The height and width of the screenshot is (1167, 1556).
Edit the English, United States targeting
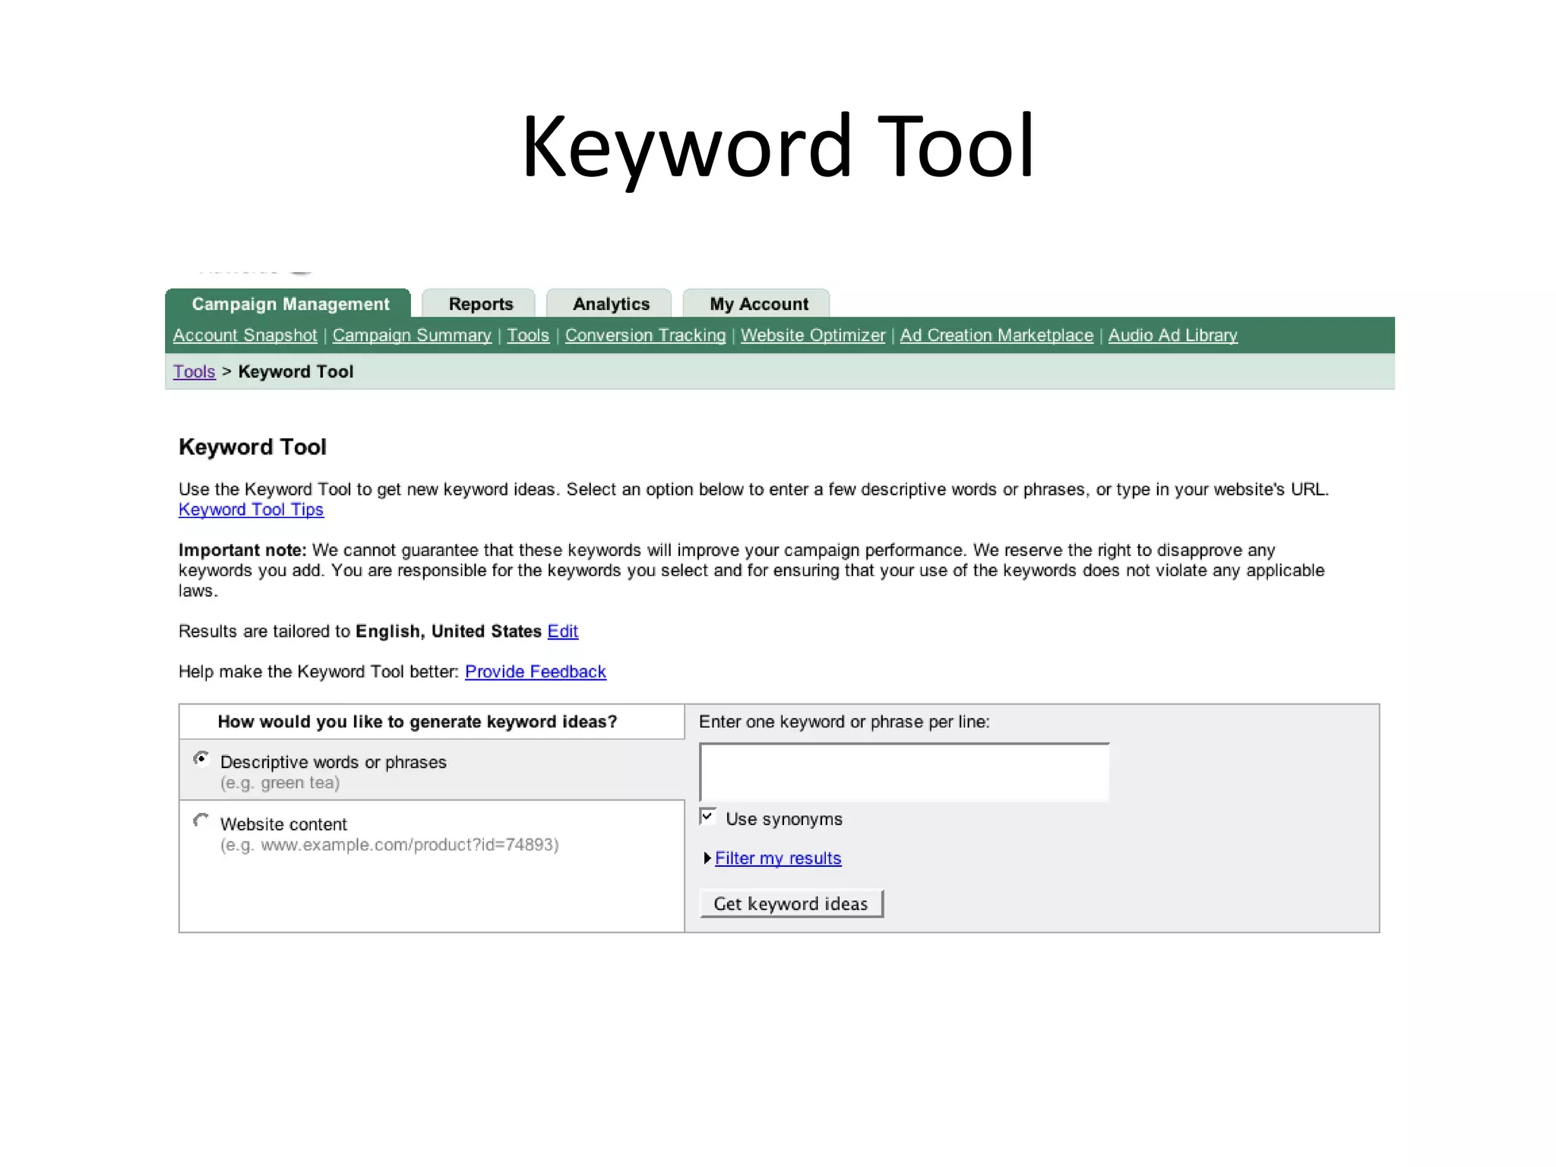point(563,631)
